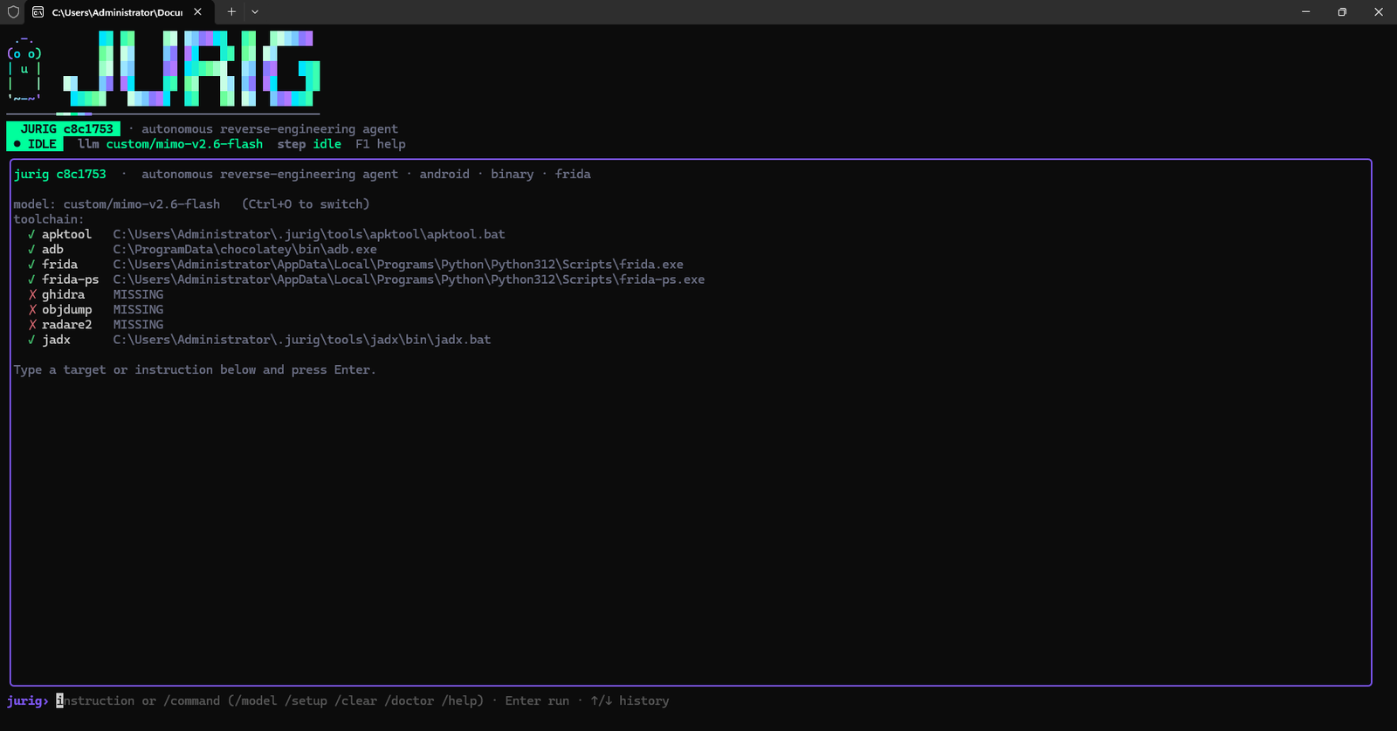Click MISSING next to ghidra

click(138, 294)
